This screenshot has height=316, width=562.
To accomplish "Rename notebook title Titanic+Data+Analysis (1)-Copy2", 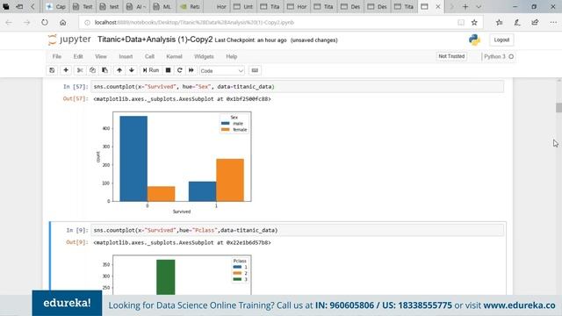I will pos(155,39).
